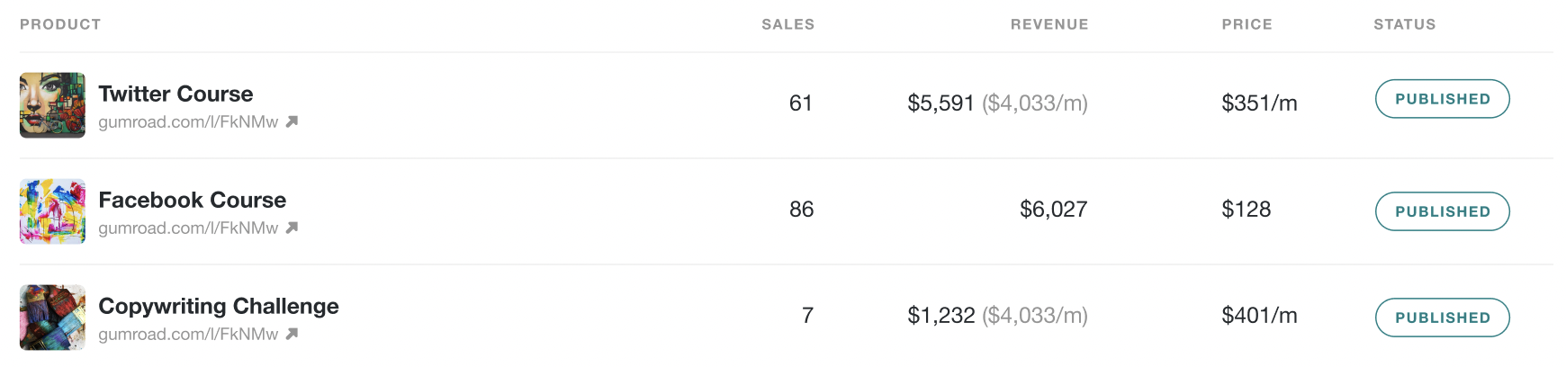Click the Published status badge for Twitter Course
The height and width of the screenshot is (367, 1566).
1442,99
